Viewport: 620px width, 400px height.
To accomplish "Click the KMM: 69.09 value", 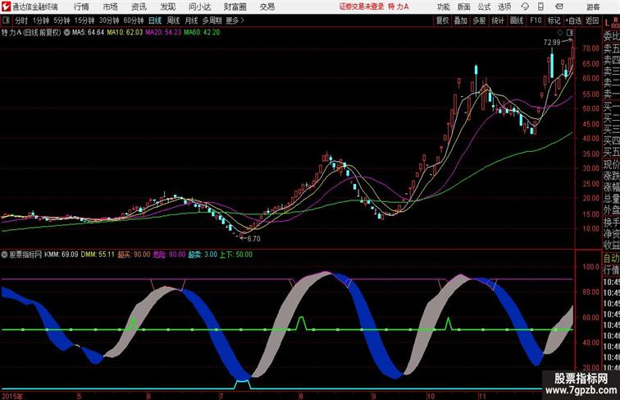I will tap(62, 255).
